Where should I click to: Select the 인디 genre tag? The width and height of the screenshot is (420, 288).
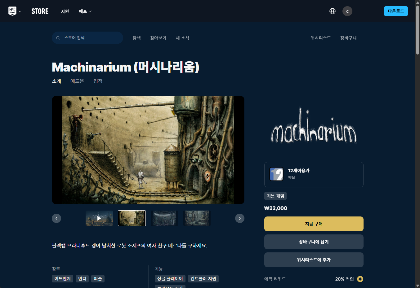click(x=82, y=279)
